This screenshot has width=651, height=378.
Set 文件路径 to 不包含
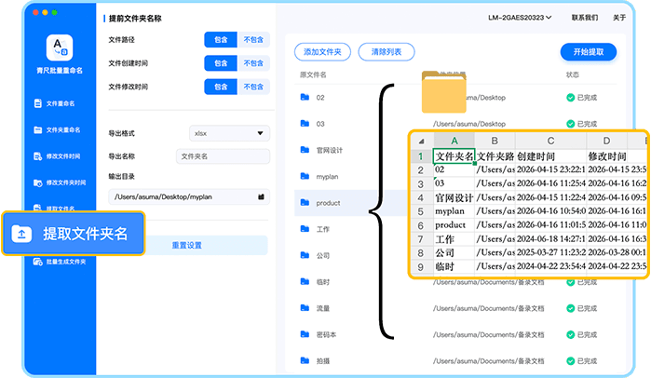coord(253,40)
